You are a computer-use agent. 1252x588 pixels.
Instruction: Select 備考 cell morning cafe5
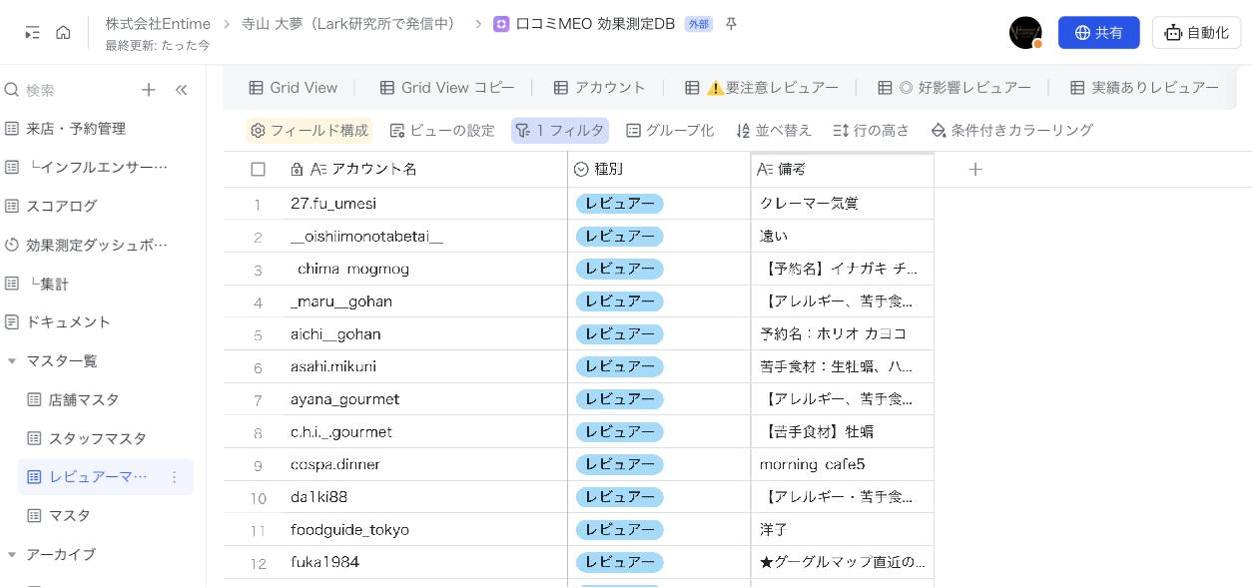(843, 464)
